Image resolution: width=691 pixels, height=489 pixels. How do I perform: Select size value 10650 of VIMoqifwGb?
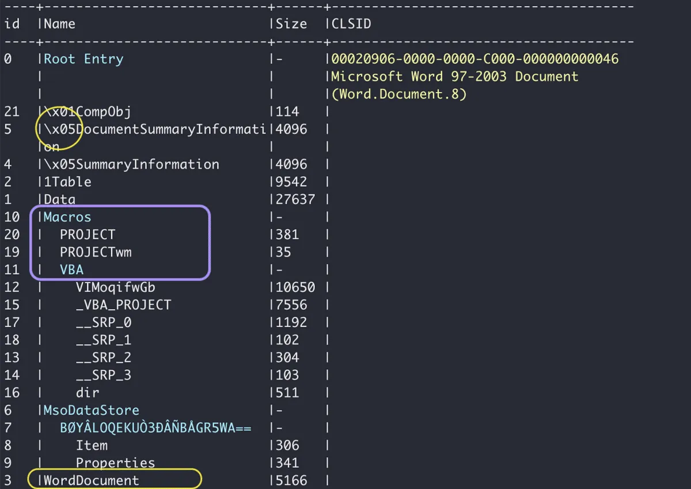coord(295,287)
